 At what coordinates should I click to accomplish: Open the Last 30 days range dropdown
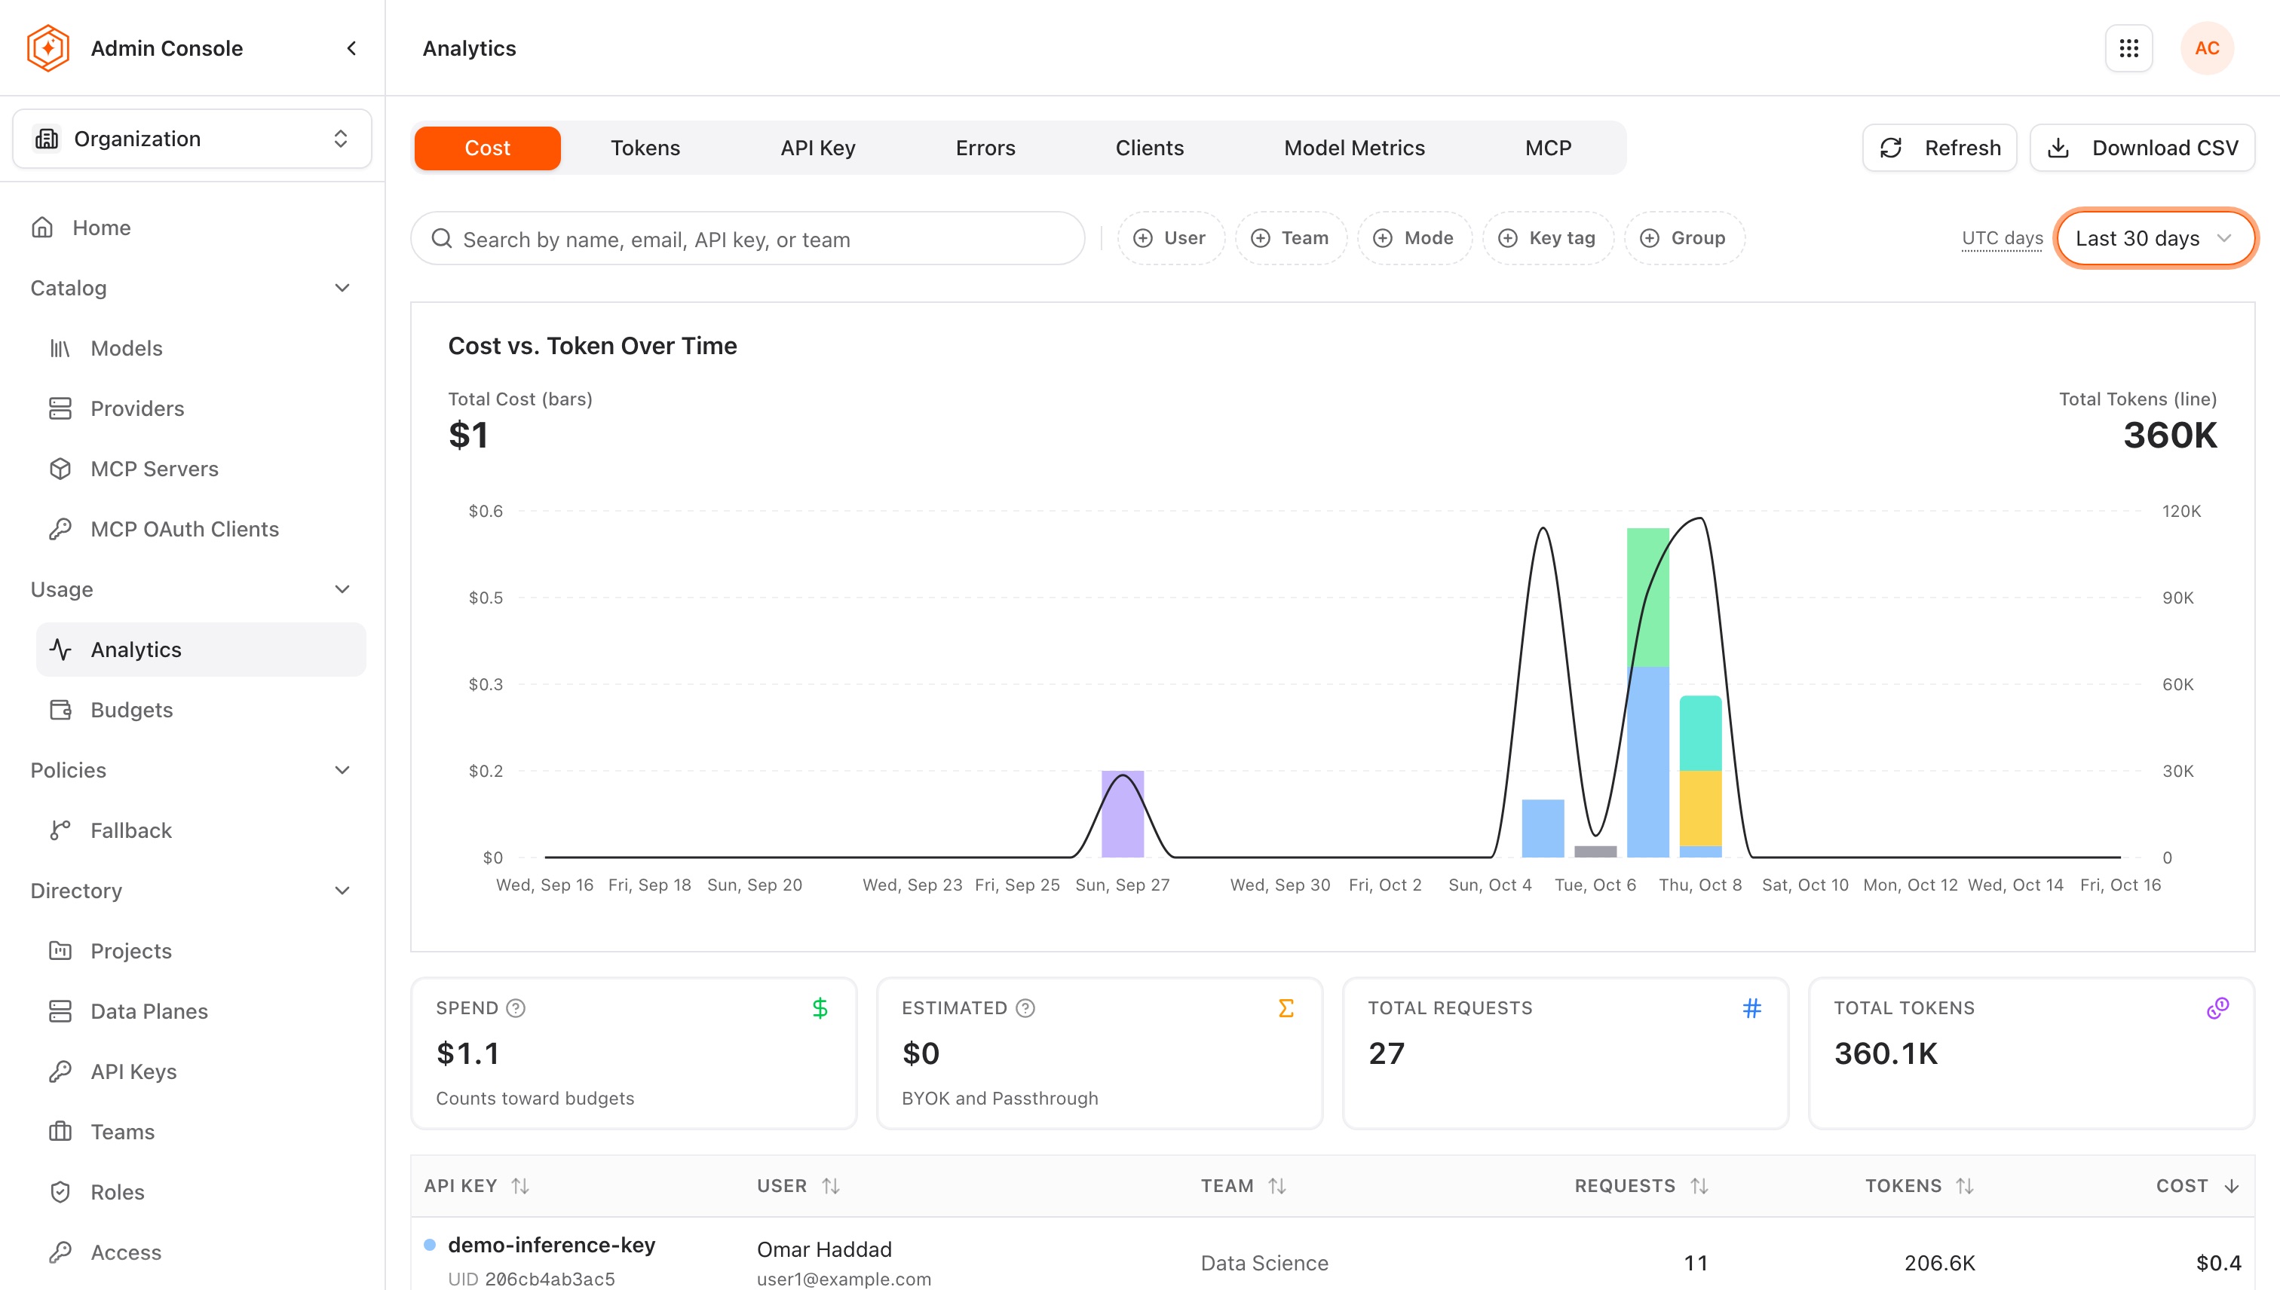pos(2154,237)
